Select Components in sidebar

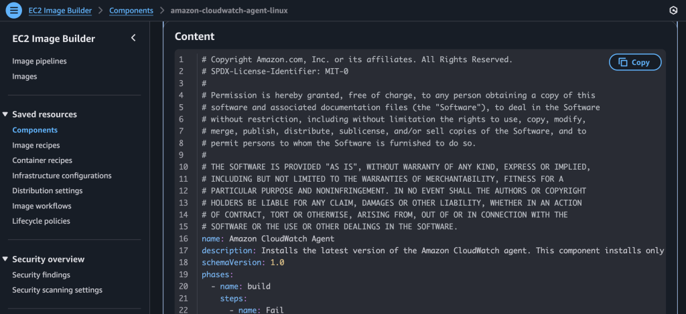[x=35, y=130]
